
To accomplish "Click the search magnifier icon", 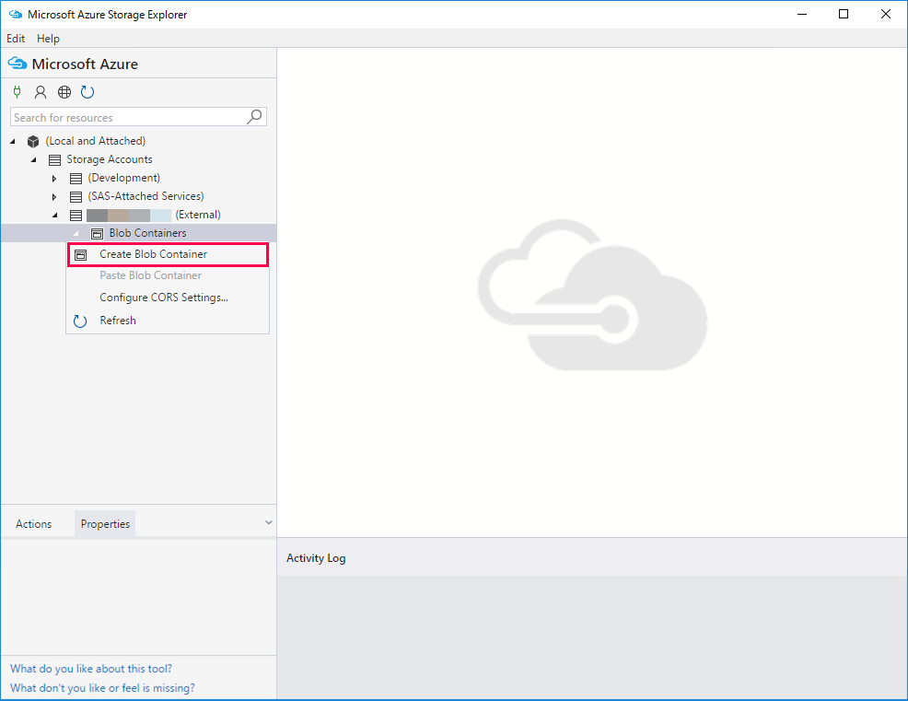I will pos(254,117).
